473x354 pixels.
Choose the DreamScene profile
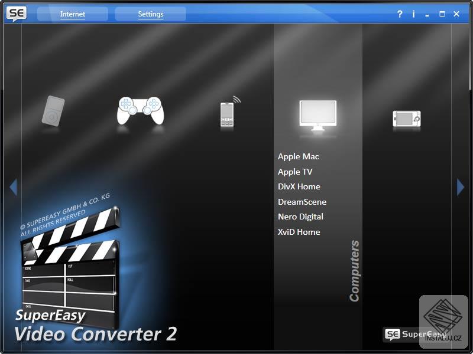click(x=302, y=202)
